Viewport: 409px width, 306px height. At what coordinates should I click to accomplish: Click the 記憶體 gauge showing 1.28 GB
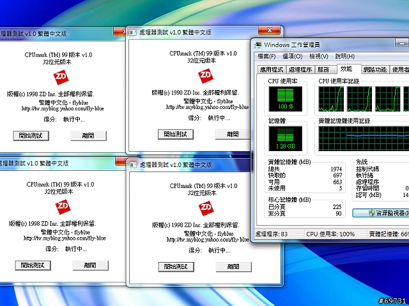pos(286,138)
